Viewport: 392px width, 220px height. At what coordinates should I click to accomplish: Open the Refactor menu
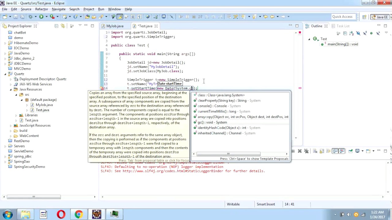[41, 9]
